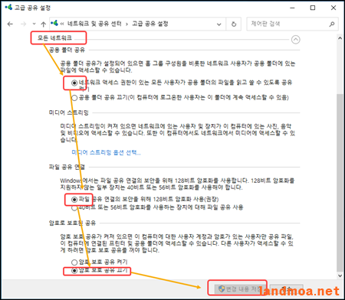Open 미디어 스트리밍 옵션 선택 link
The width and height of the screenshot is (345, 300).
coord(106,152)
